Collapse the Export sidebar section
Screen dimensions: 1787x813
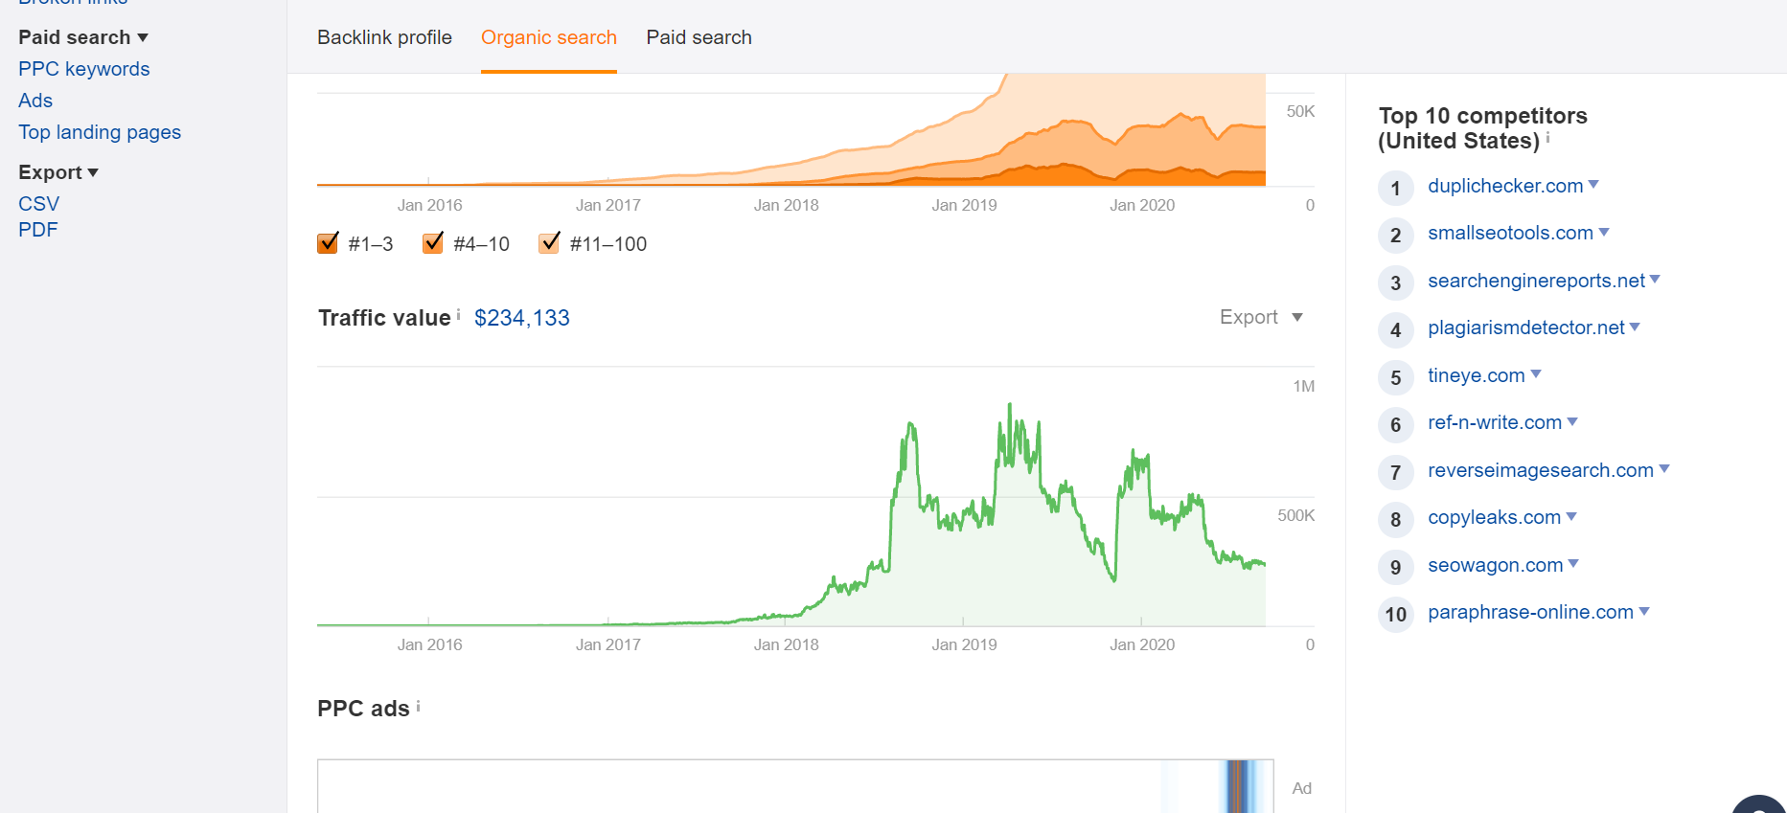(x=58, y=172)
